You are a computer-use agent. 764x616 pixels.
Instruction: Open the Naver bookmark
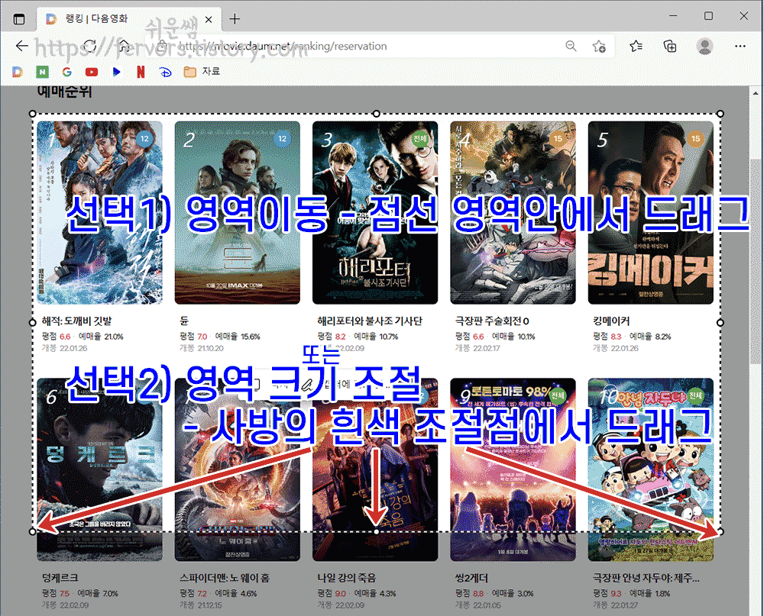42,72
